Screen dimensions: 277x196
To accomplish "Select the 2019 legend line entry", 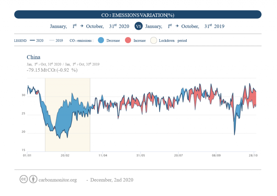I will tap(56, 41).
